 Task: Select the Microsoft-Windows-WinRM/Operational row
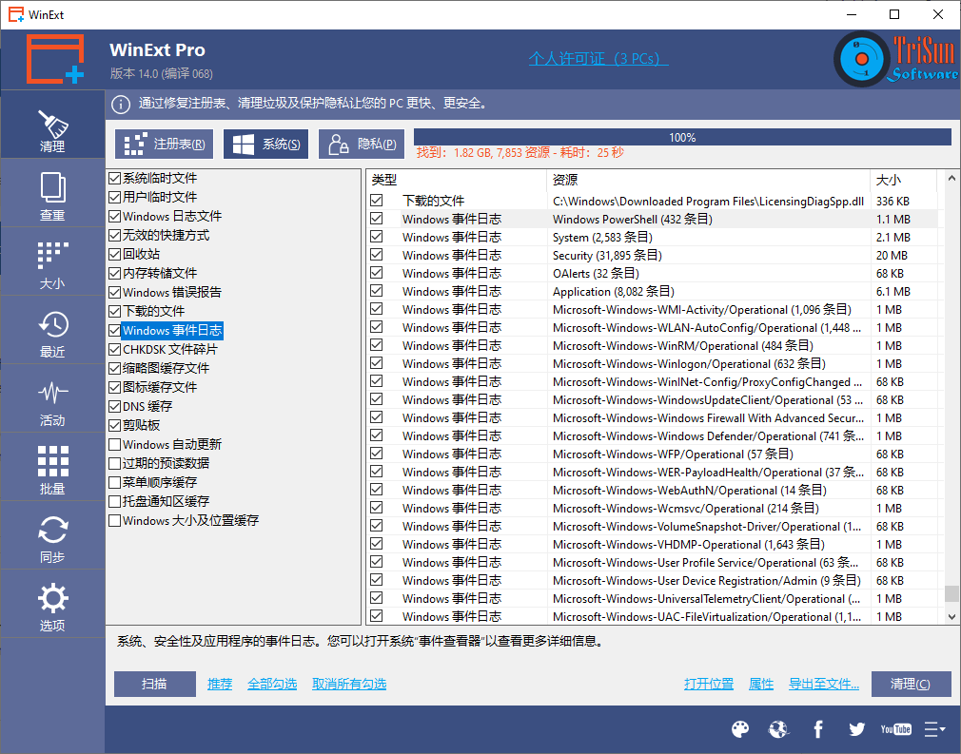pos(653,345)
